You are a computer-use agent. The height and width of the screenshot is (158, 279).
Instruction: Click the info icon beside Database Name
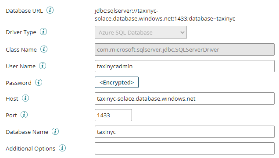(55, 132)
